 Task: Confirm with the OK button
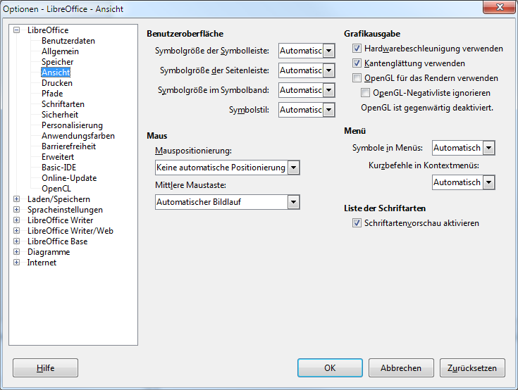click(x=330, y=368)
